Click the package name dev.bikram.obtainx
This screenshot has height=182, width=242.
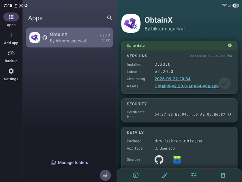pyautogui.click(x=178, y=141)
